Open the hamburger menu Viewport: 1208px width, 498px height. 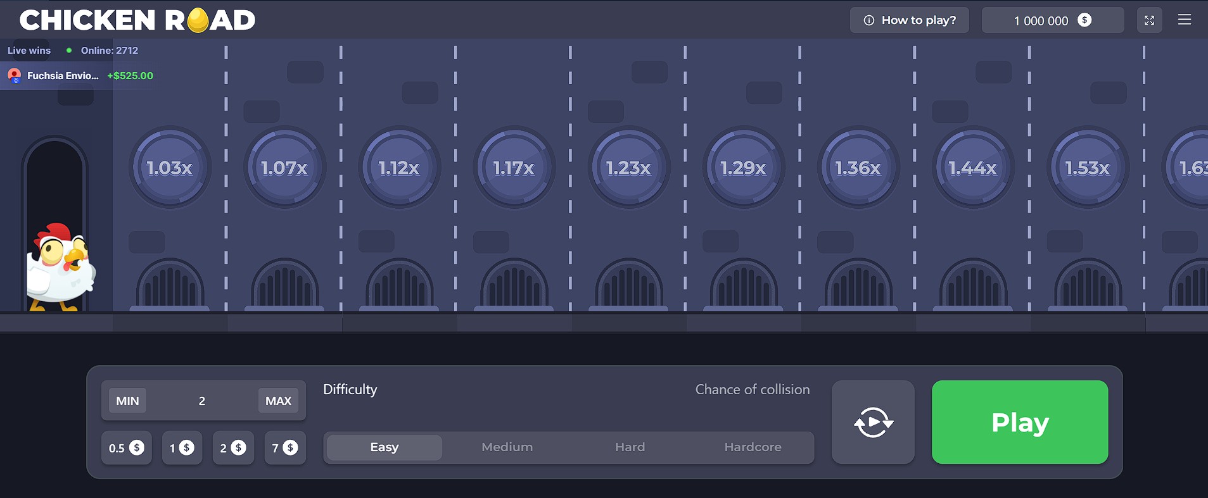(x=1184, y=20)
